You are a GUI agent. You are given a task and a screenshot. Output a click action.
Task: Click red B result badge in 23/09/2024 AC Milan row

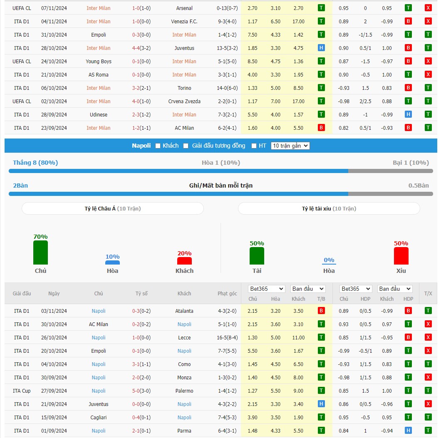[x=321, y=128]
